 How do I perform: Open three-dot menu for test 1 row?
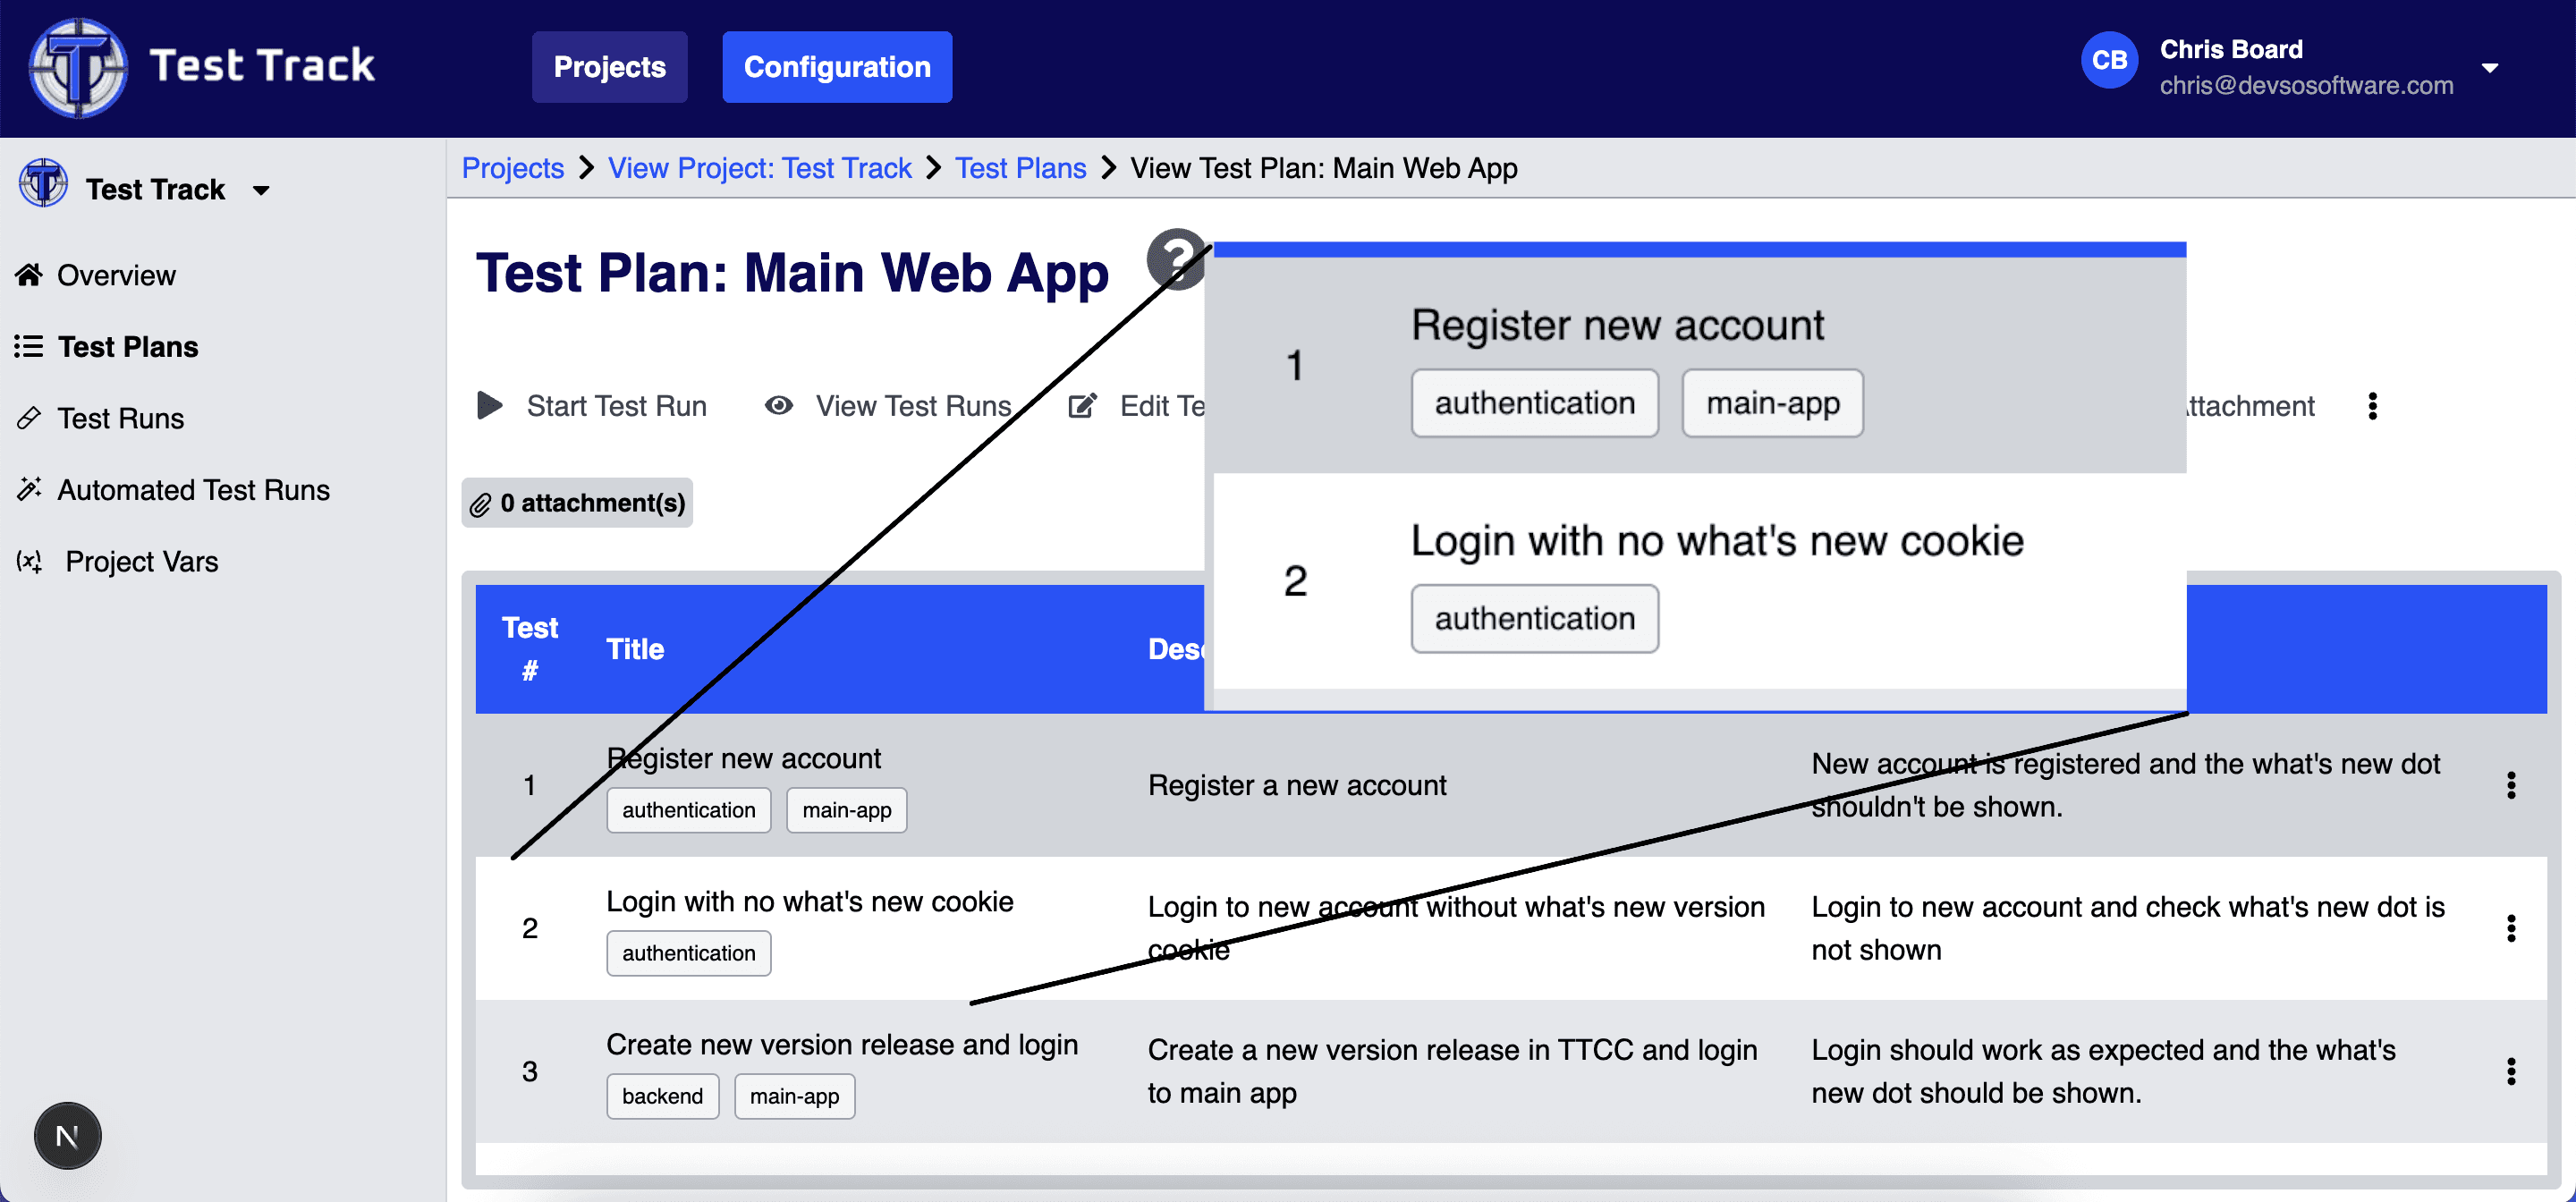(2510, 785)
